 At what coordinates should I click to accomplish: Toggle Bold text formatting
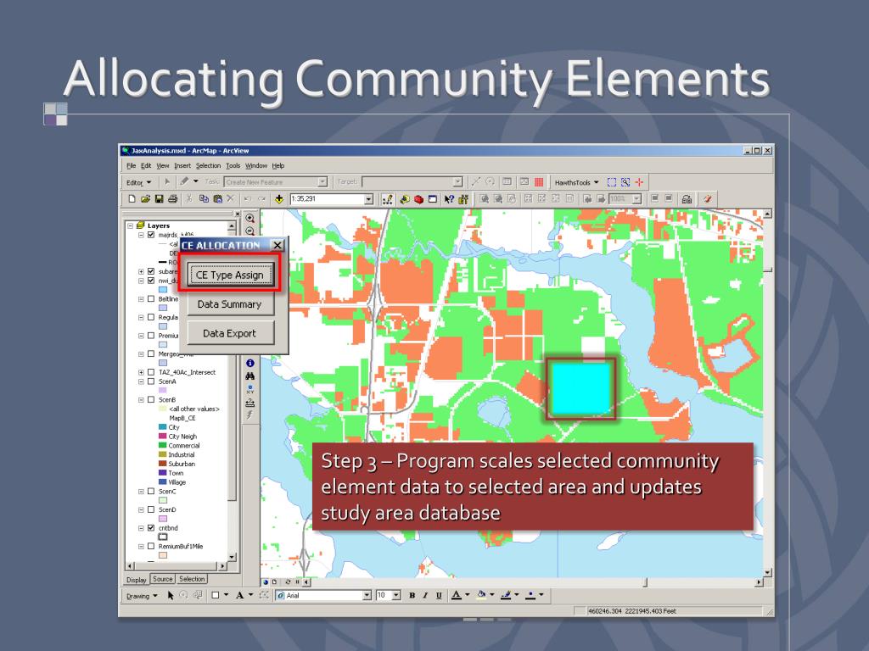412,595
